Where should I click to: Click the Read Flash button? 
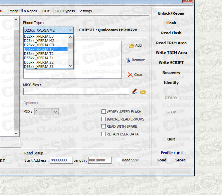pyautogui.click(x=171, y=33)
